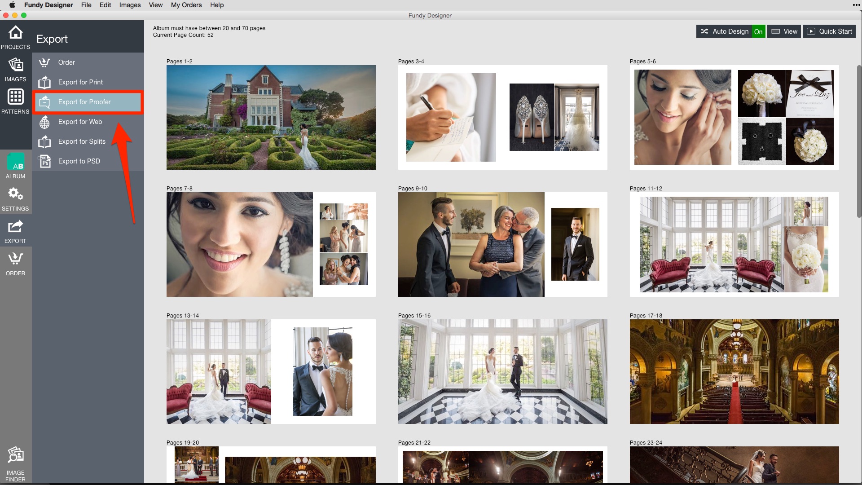Open the Order cart icon in sidebar
Screen dimensions: 862x485
[x=15, y=258]
